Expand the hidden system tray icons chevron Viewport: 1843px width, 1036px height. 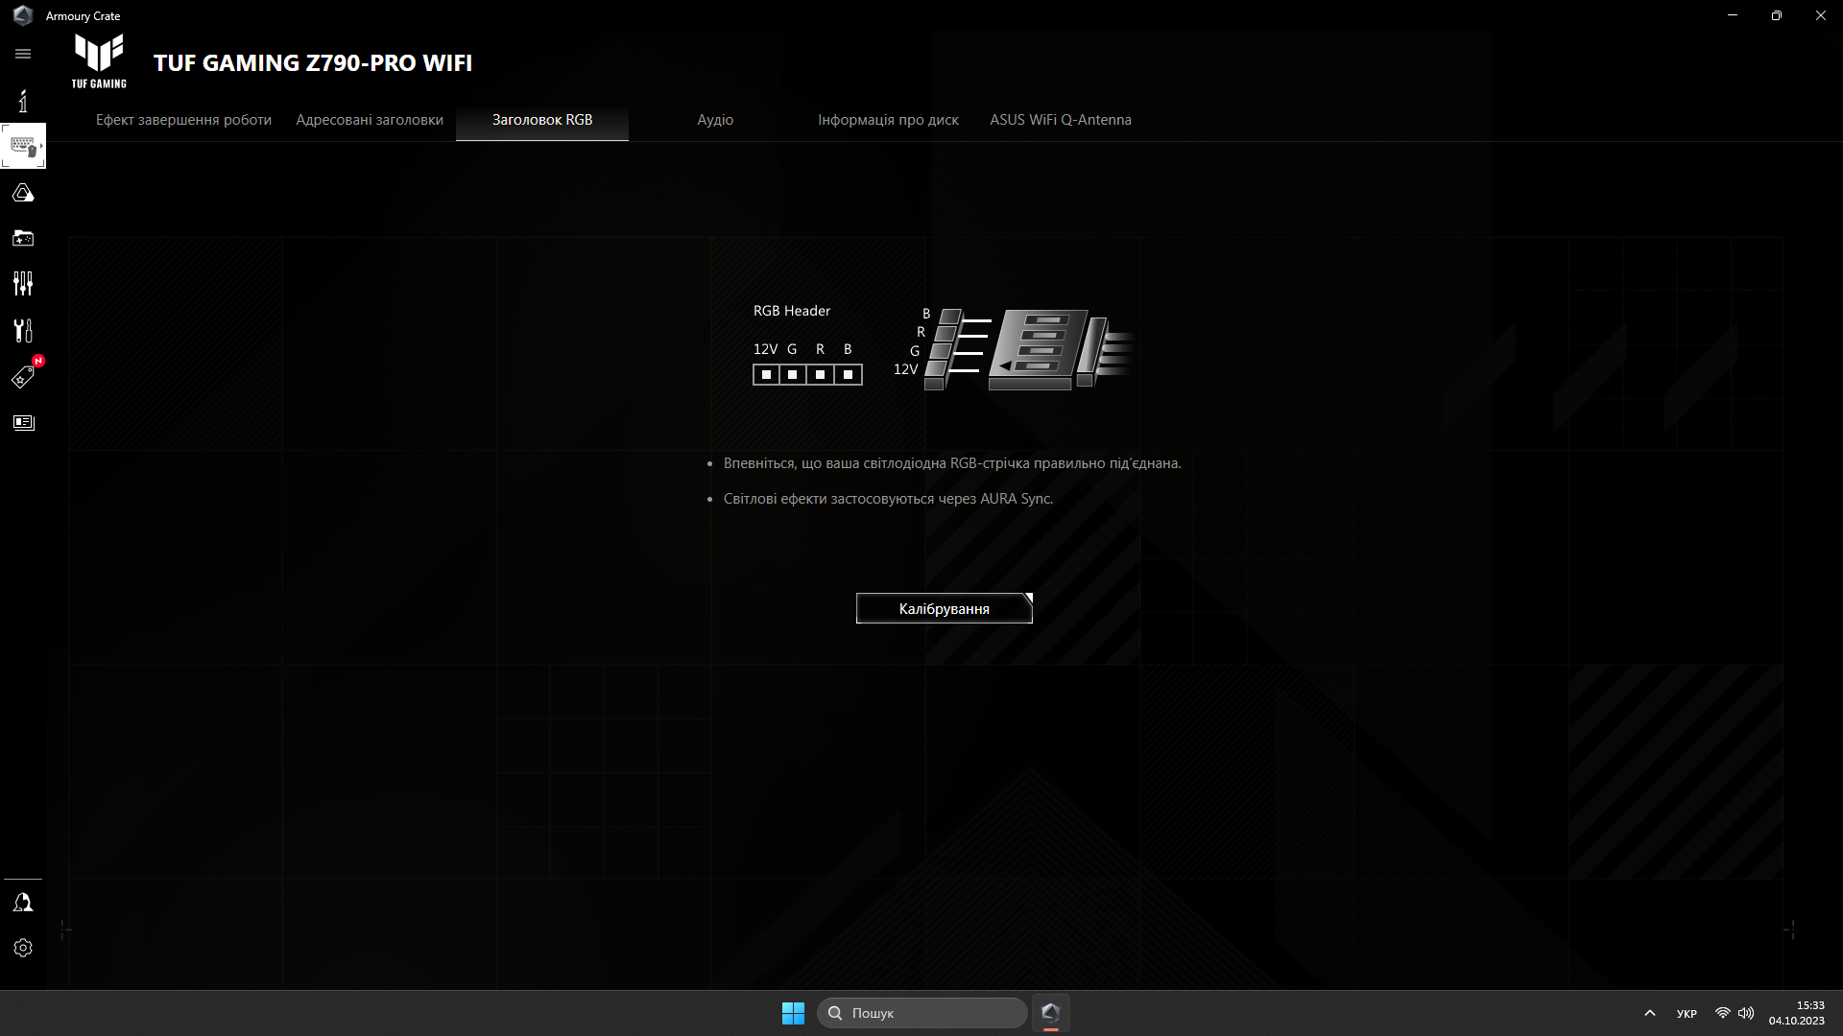[1650, 1013]
